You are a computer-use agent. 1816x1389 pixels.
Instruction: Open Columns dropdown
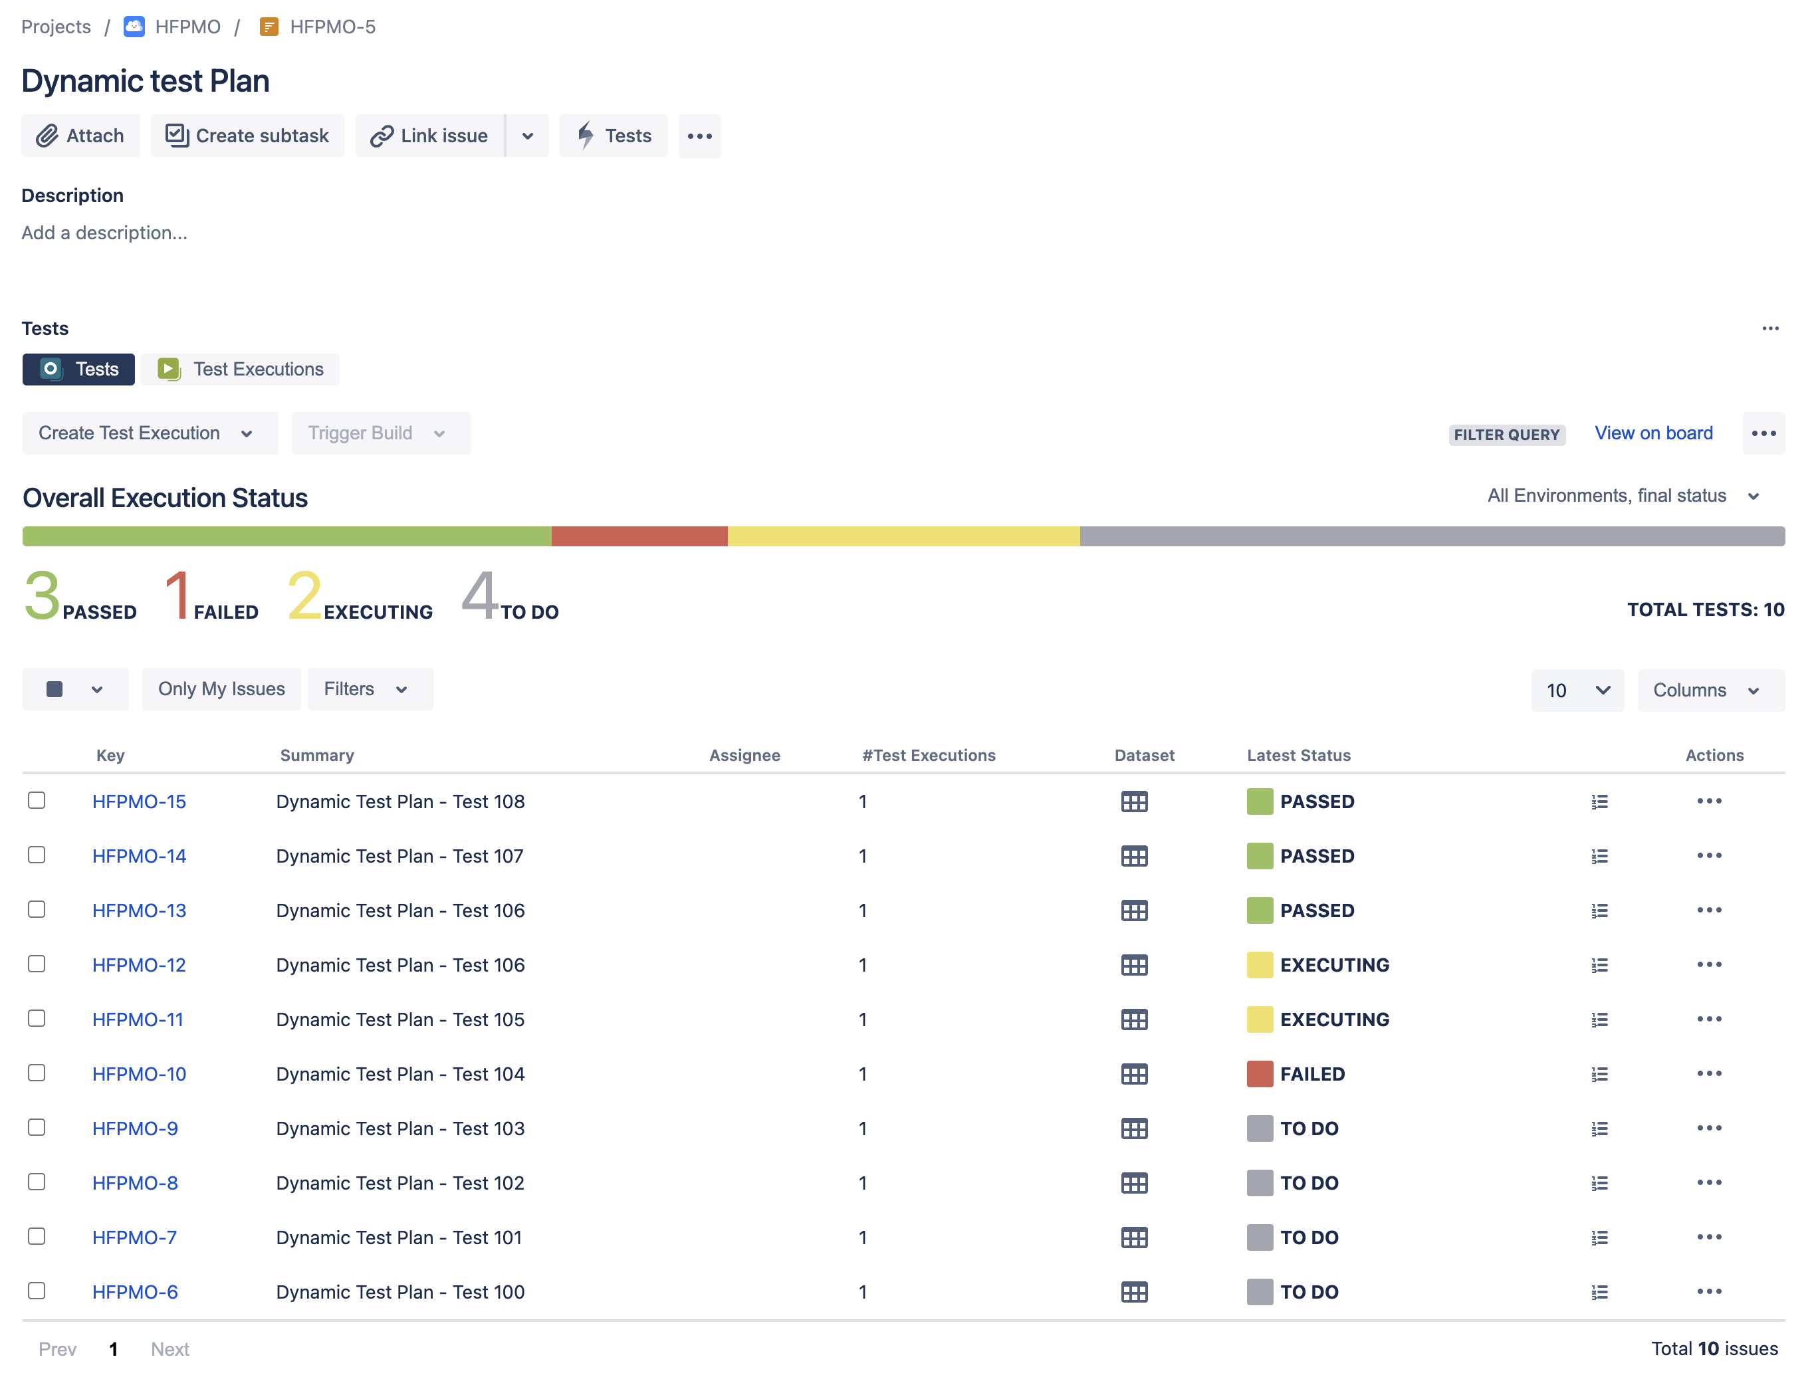1710,691
